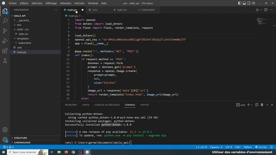276x155 pixels.
Task: Open the Fichier menu
Action: (13, 3)
